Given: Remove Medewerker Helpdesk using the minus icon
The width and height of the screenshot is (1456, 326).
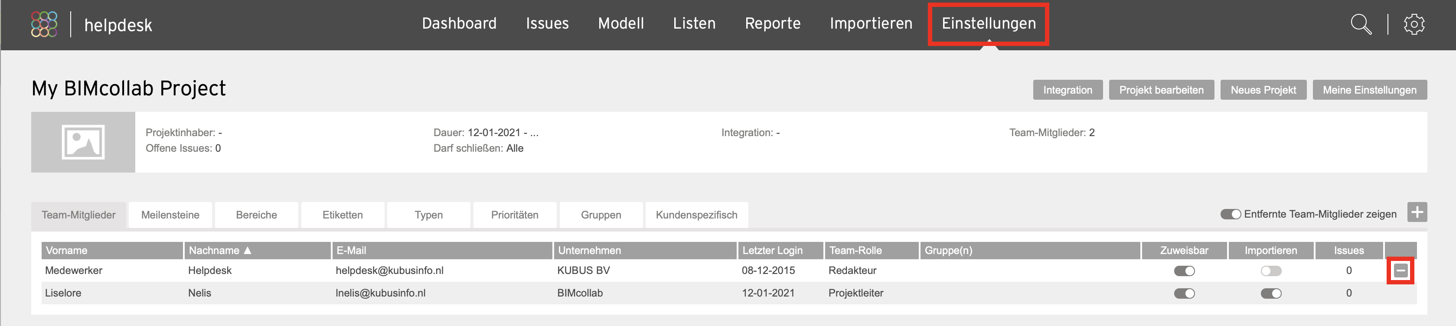Looking at the screenshot, I should point(1400,271).
